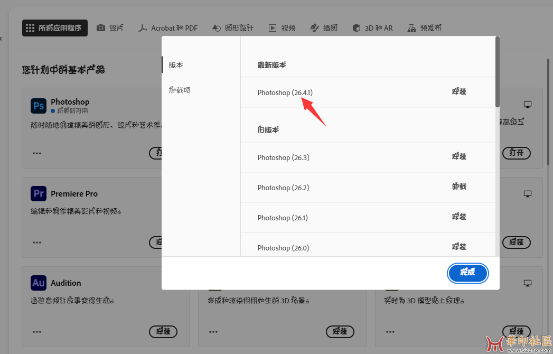Screen dimensions: 553x354
Task: Click the Photoshop (26.4.1) version label
Action: [285, 92]
